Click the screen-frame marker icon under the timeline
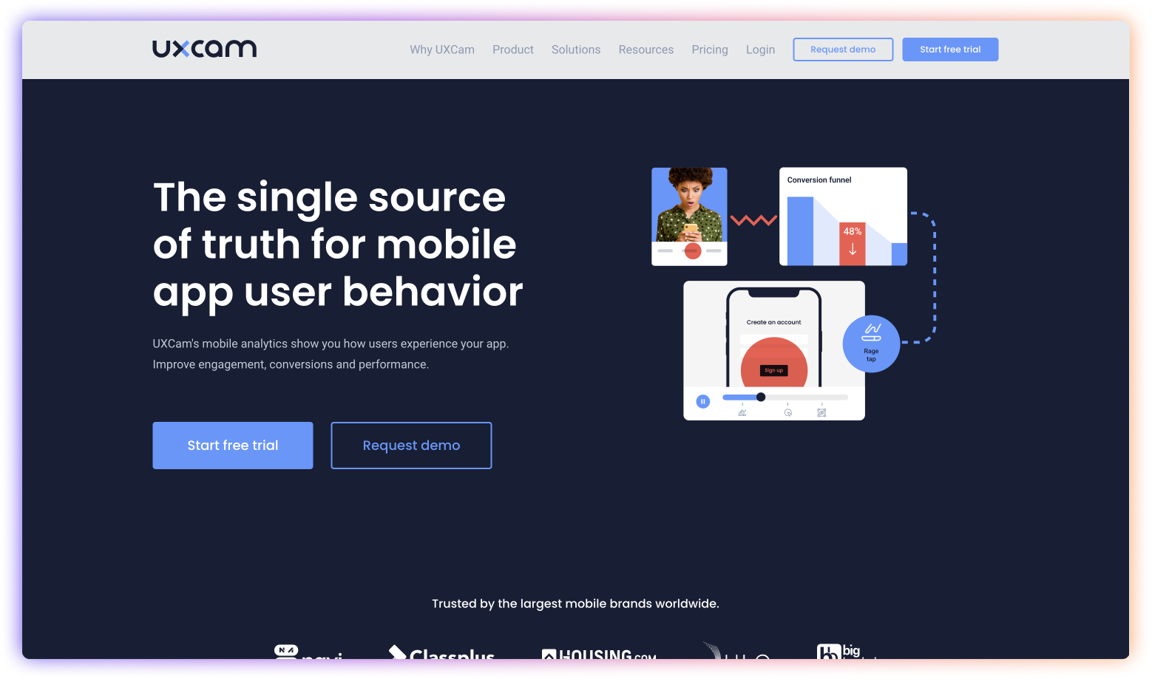This screenshot has width=1152, height=679. pos(821,413)
